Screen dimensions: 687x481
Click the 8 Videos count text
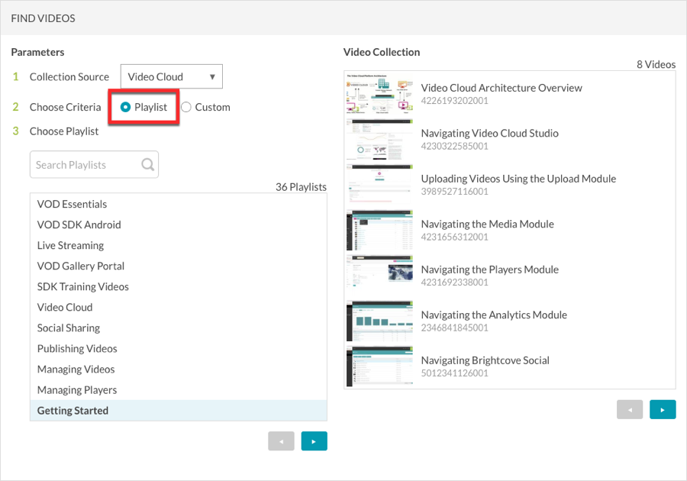click(x=656, y=64)
